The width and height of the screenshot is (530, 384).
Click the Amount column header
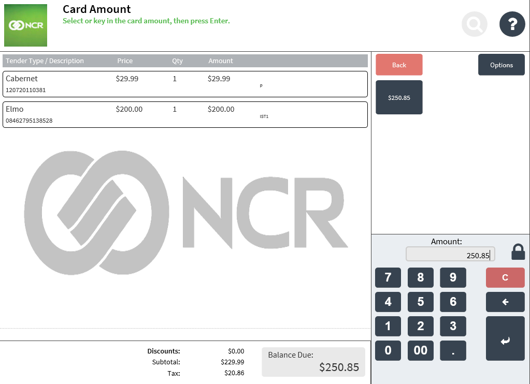point(220,61)
